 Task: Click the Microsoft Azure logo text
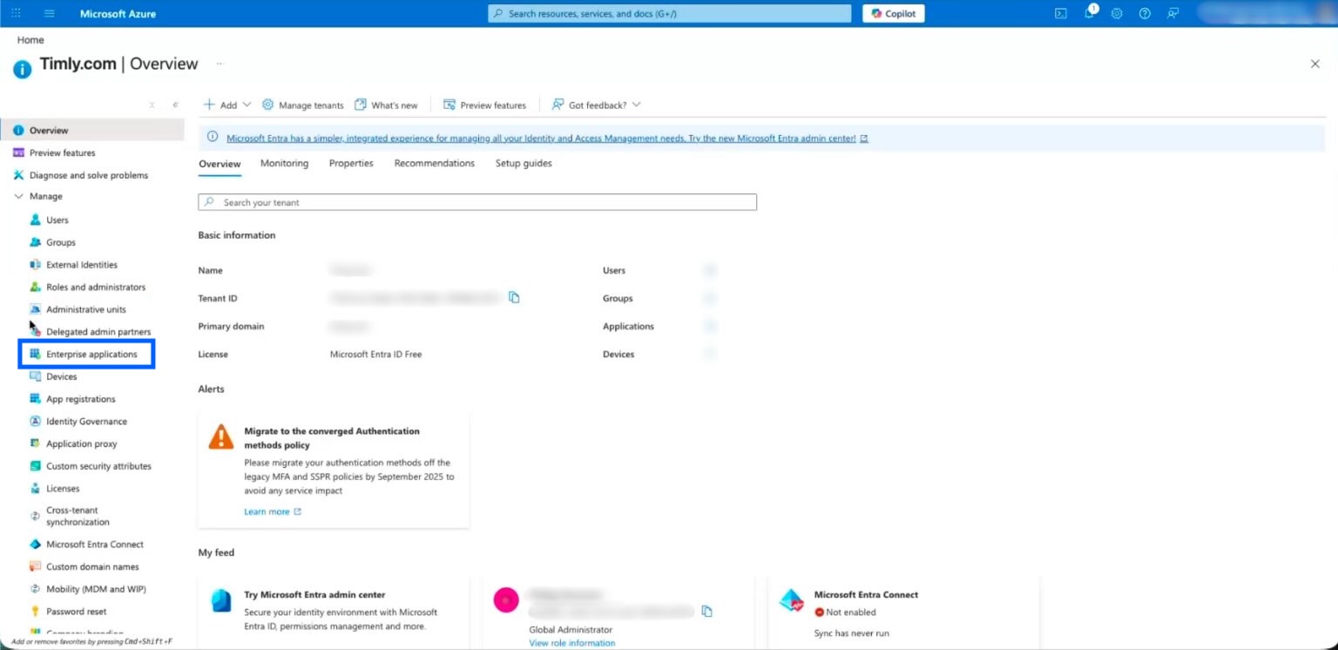point(118,13)
